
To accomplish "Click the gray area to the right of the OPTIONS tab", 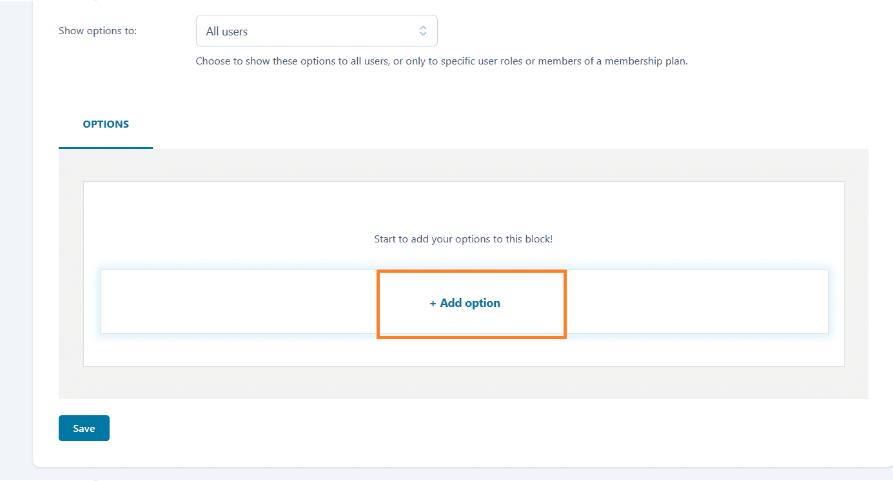I will pos(511,124).
